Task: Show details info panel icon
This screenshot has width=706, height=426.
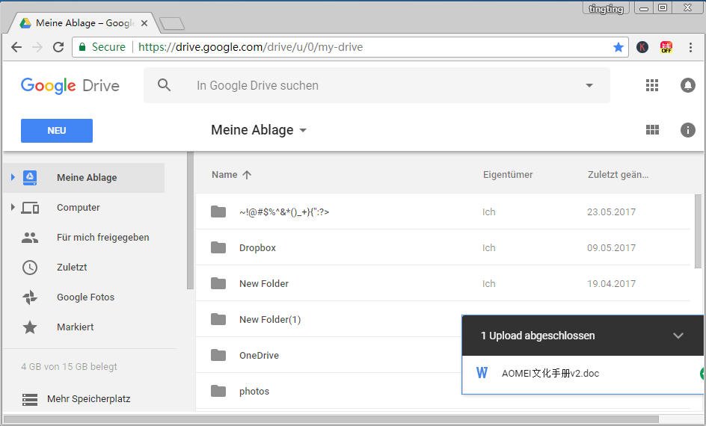Action: (x=688, y=130)
